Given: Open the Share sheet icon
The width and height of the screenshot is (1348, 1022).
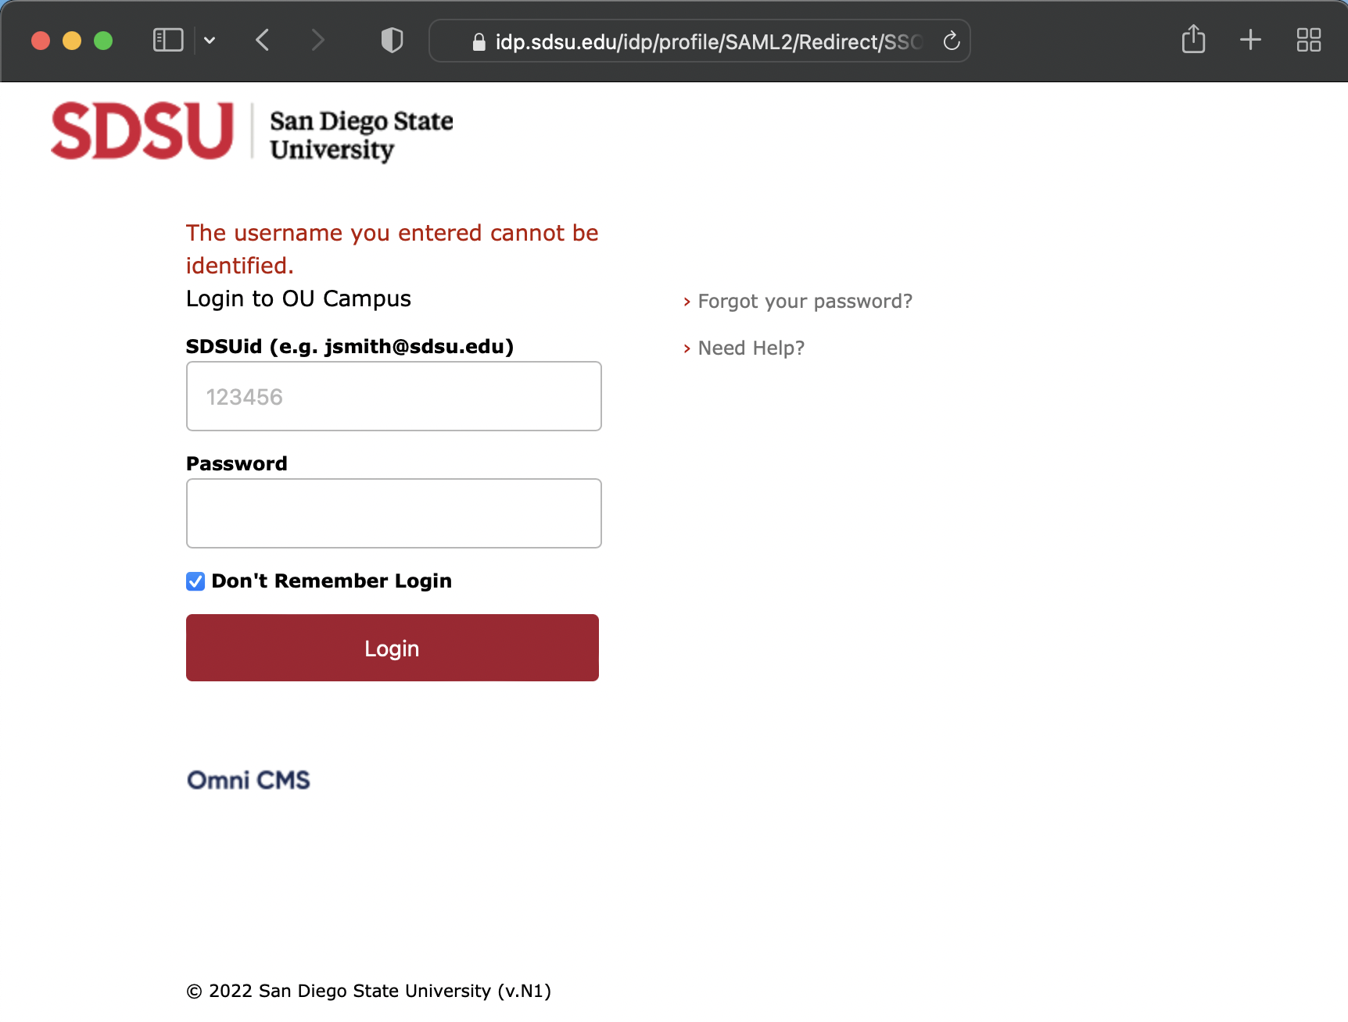Looking at the screenshot, I should coord(1193,39).
